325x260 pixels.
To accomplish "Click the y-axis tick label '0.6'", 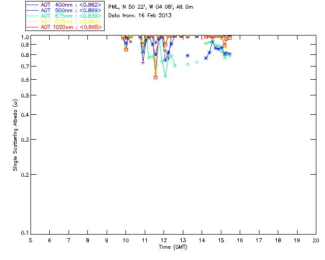I will click(x=25, y=80).
